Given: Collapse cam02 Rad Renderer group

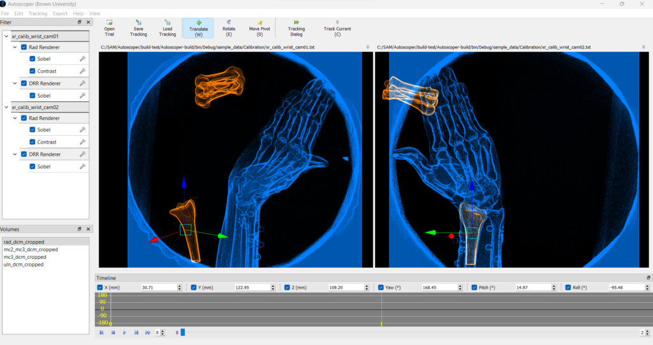Looking at the screenshot, I should pyautogui.click(x=15, y=118).
